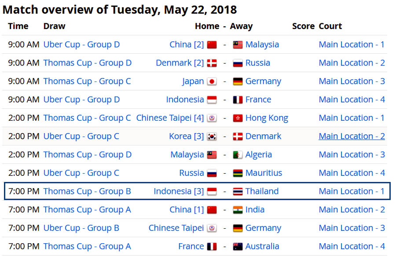Click the India flag icon

tap(238, 210)
